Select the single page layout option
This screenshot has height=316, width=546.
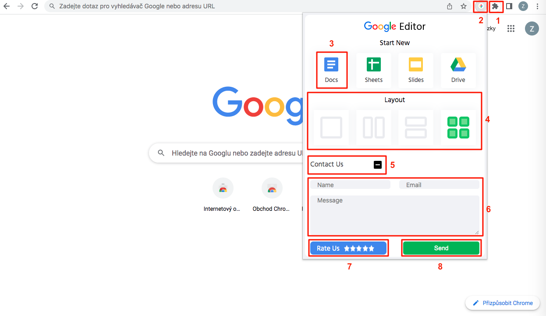(x=331, y=128)
